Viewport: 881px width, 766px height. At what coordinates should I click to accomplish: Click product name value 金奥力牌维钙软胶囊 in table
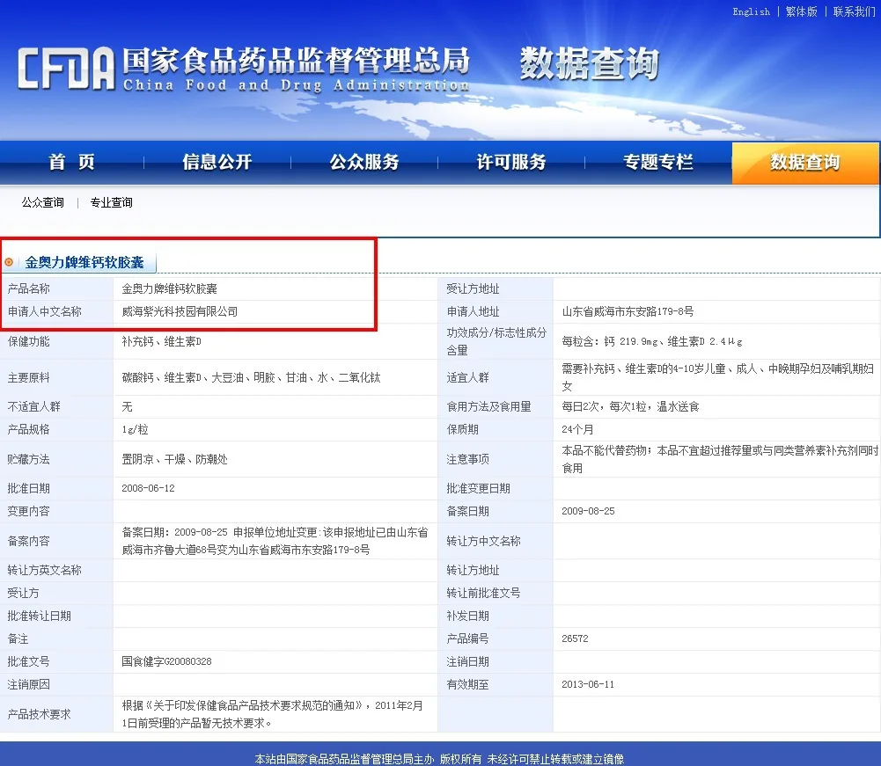pyautogui.click(x=169, y=288)
